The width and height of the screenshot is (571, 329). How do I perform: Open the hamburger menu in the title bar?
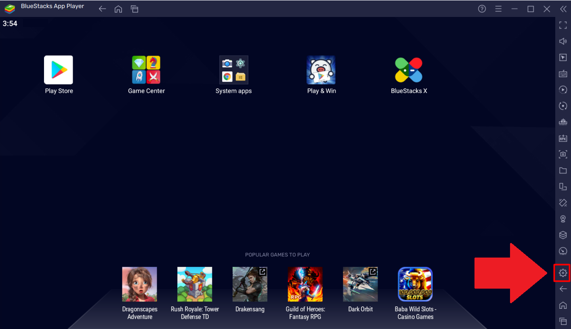pos(498,9)
